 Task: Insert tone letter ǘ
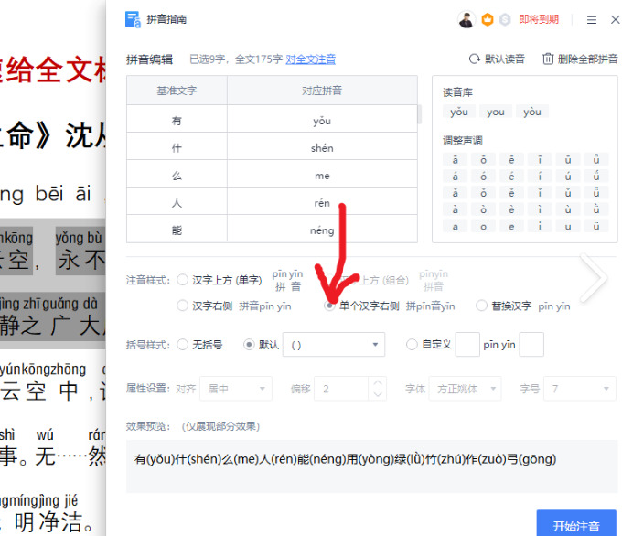pos(595,177)
